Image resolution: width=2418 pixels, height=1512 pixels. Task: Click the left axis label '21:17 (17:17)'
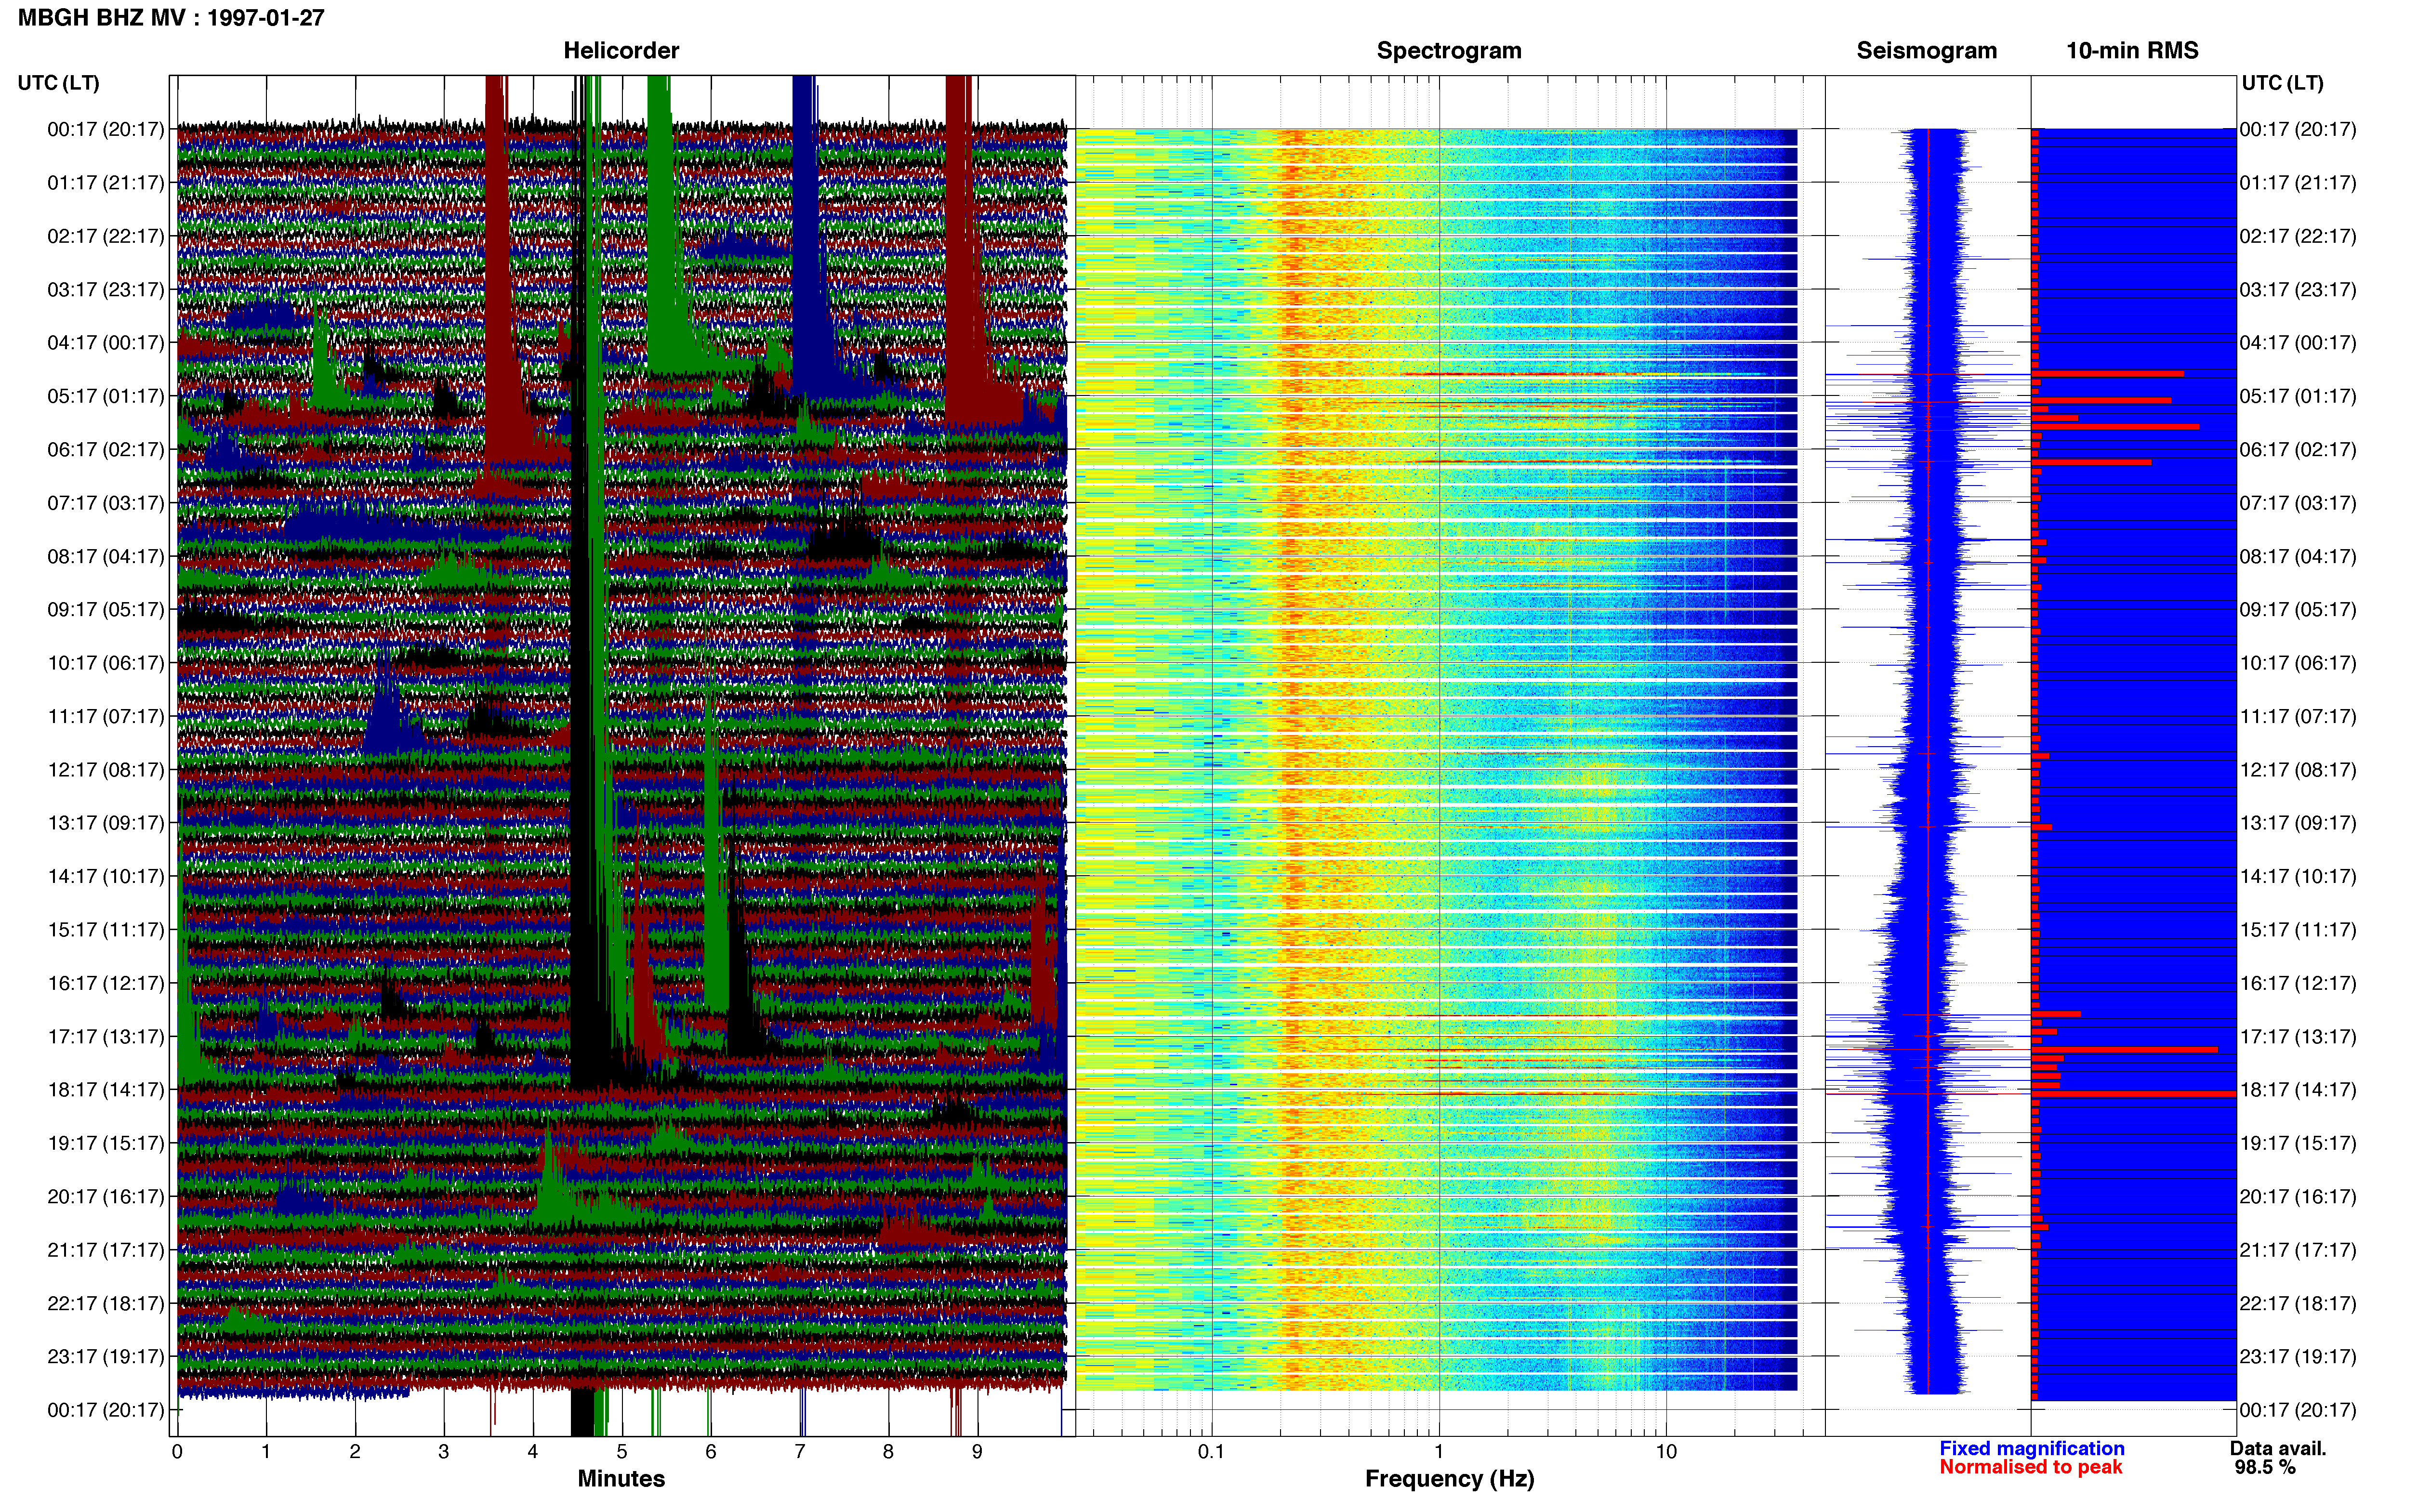point(106,1250)
